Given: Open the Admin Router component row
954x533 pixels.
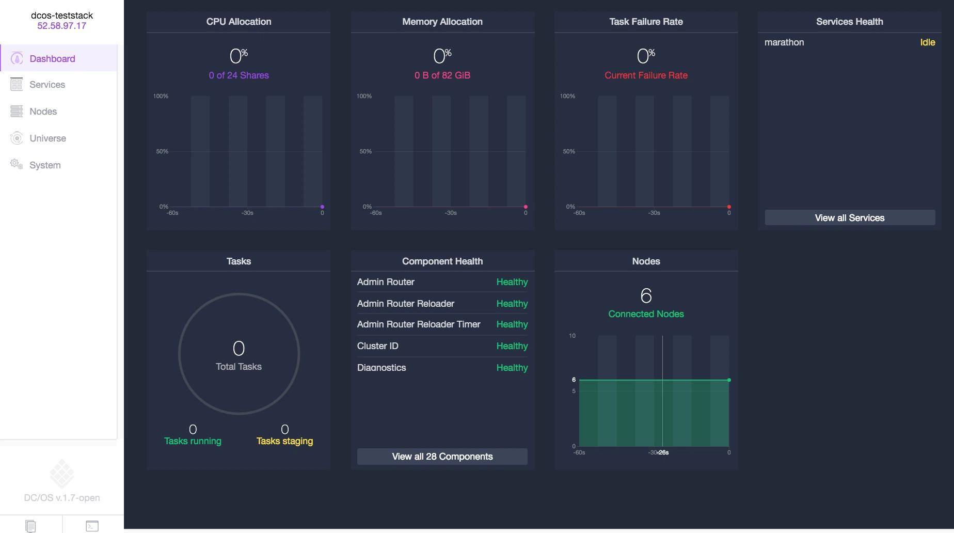Looking at the screenshot, I should 386,282.
